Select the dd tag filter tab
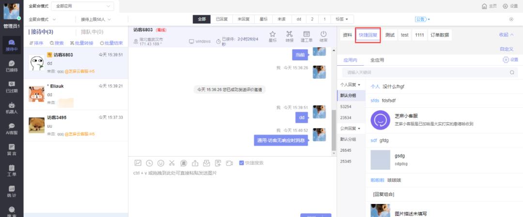This screenshot has width=523, height=217. 299,19
